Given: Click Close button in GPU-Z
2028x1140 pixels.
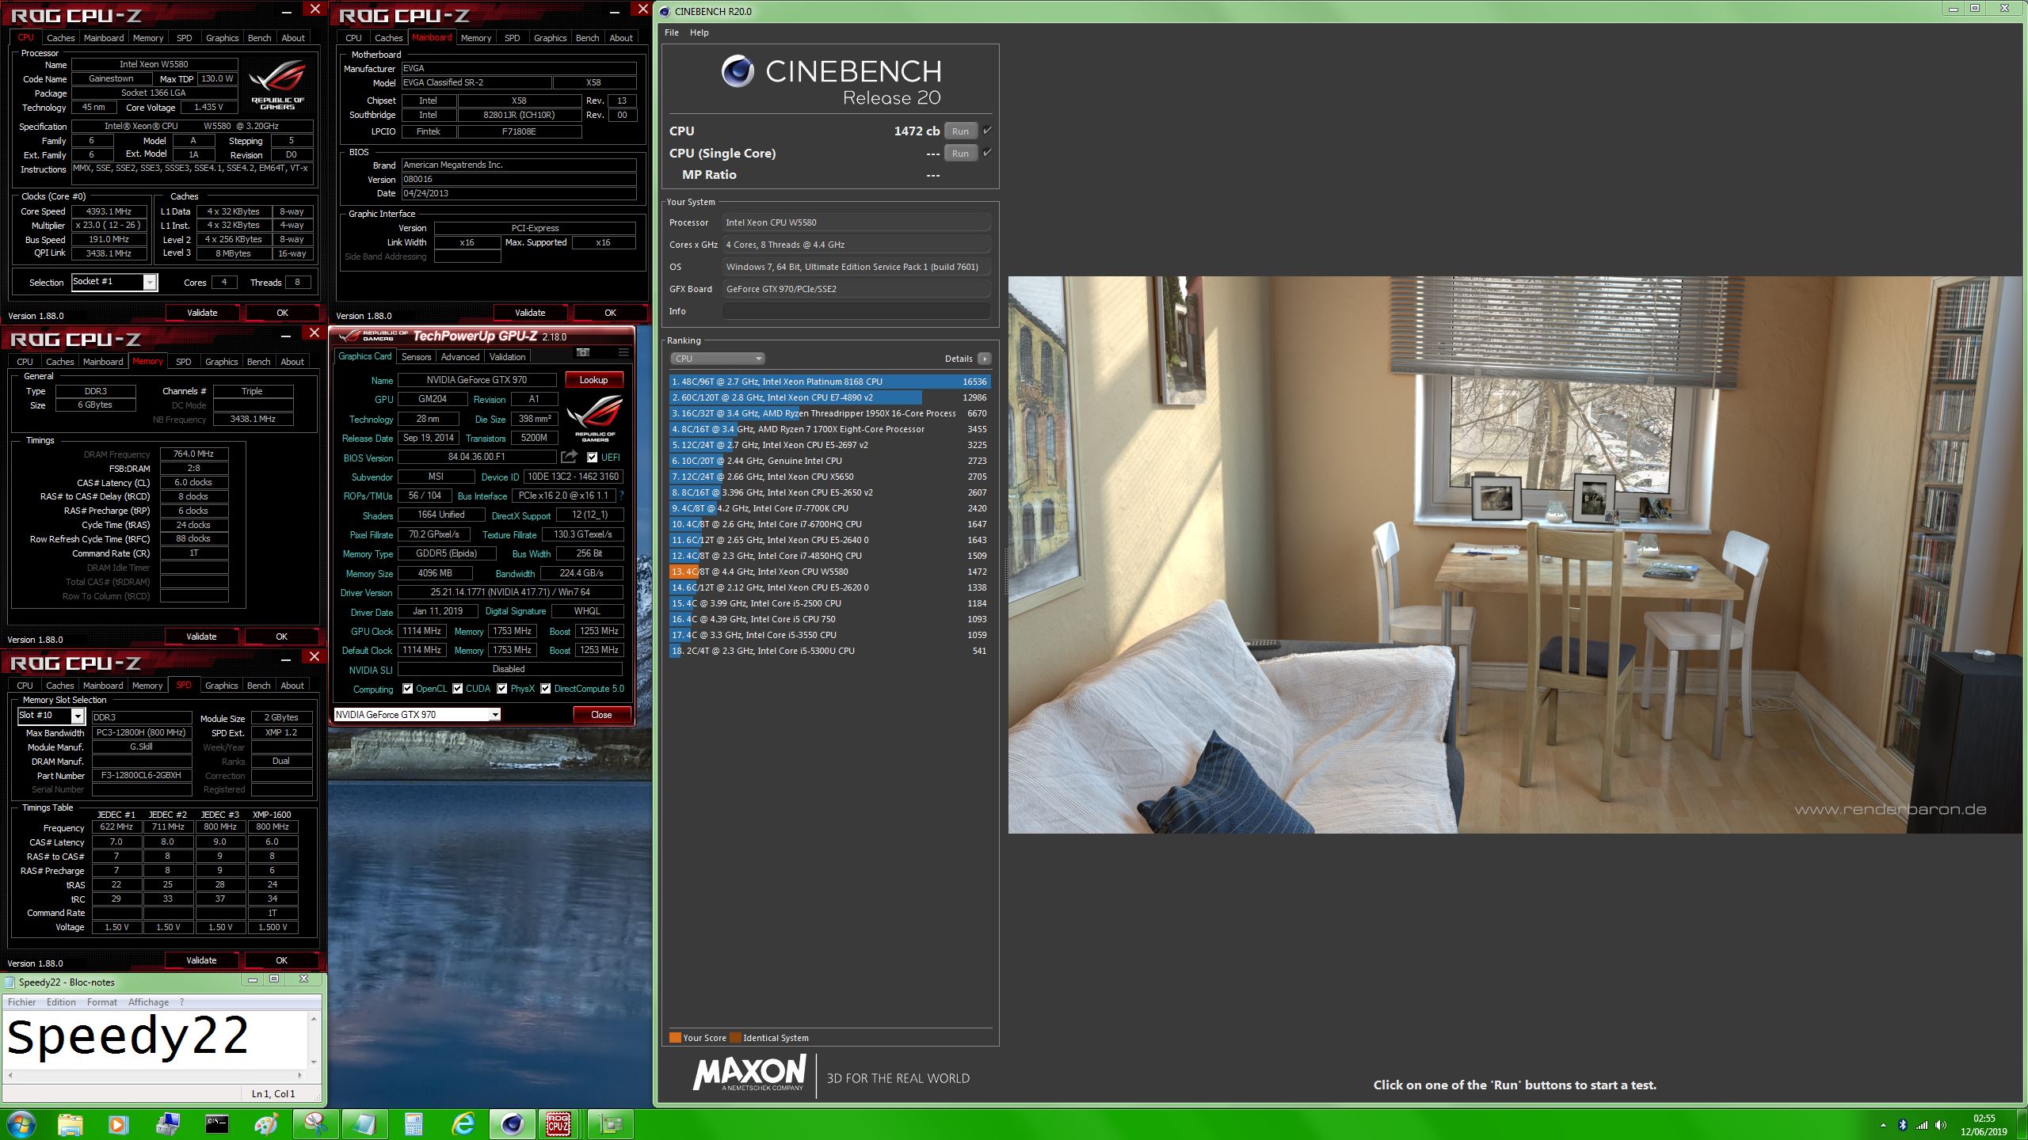Looking at the screenshot, I should tap(601, 715).
